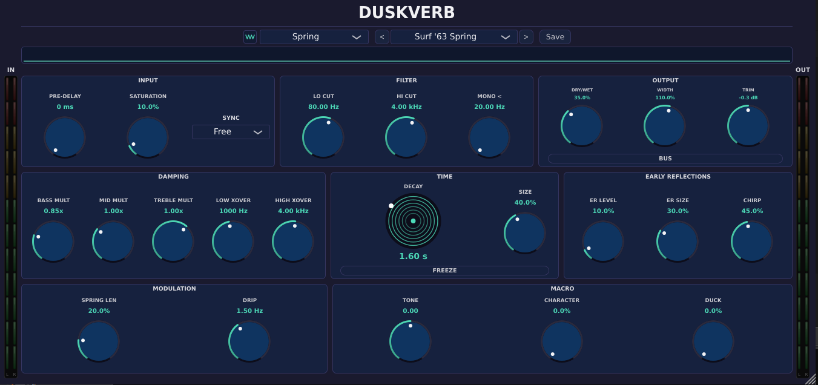Go to the previous preset arrow
The height and width of the screenshot is (385, 818).
(x=382, y=37)
